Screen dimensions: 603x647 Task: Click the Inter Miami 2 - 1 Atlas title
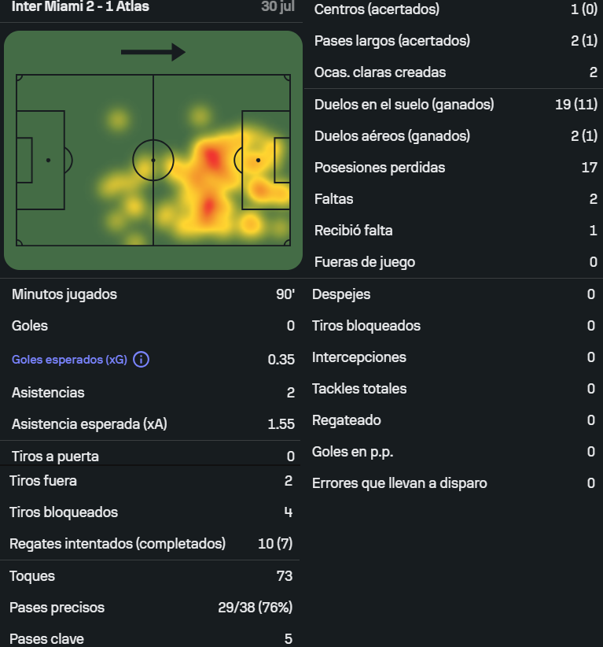click(x=80, y=6)
